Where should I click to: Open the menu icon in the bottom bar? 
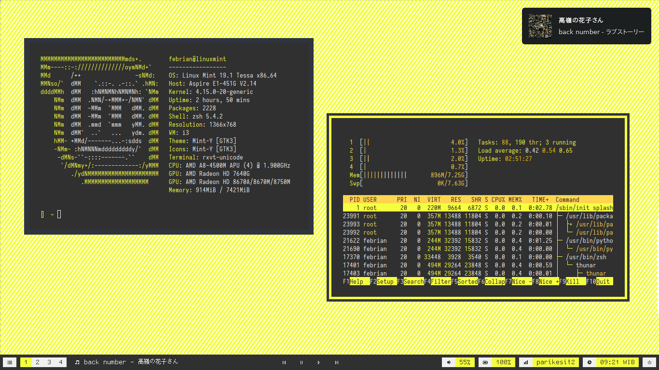pos(10,362)
